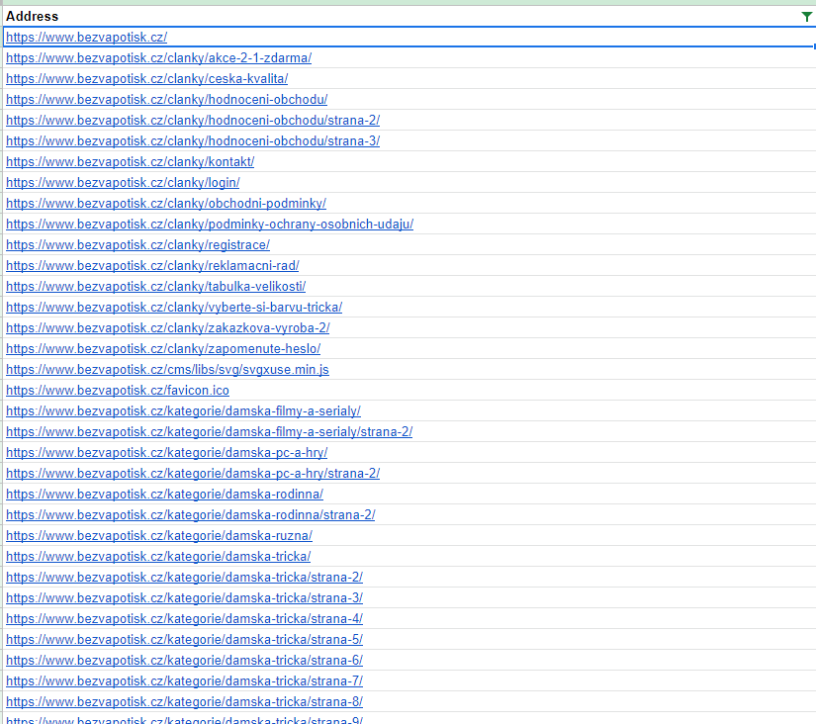Follow the clanky/kontakt link
Viewport: 816px width, 724px height.
(x=131, y=162)
